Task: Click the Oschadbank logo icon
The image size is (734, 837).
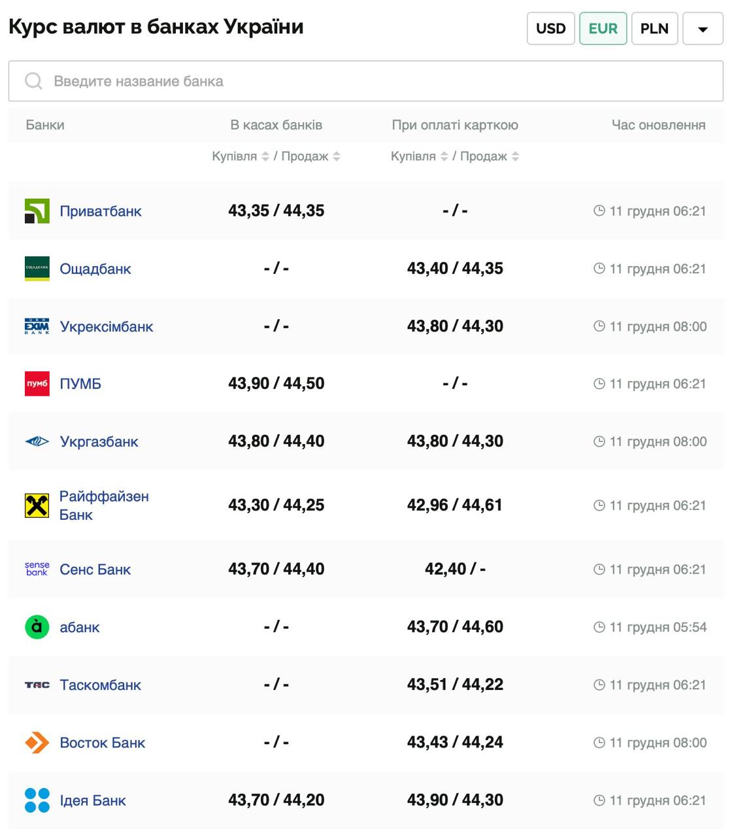Action: coord(37,269)
